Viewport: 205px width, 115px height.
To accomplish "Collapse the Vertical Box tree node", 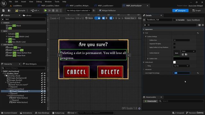I will [6, 82].
